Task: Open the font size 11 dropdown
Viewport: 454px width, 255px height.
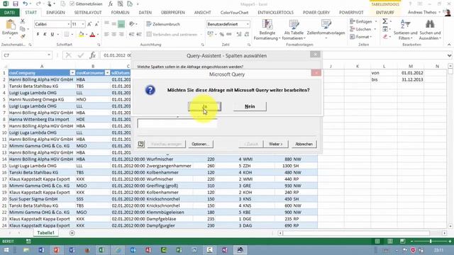Action: (83, 24)
